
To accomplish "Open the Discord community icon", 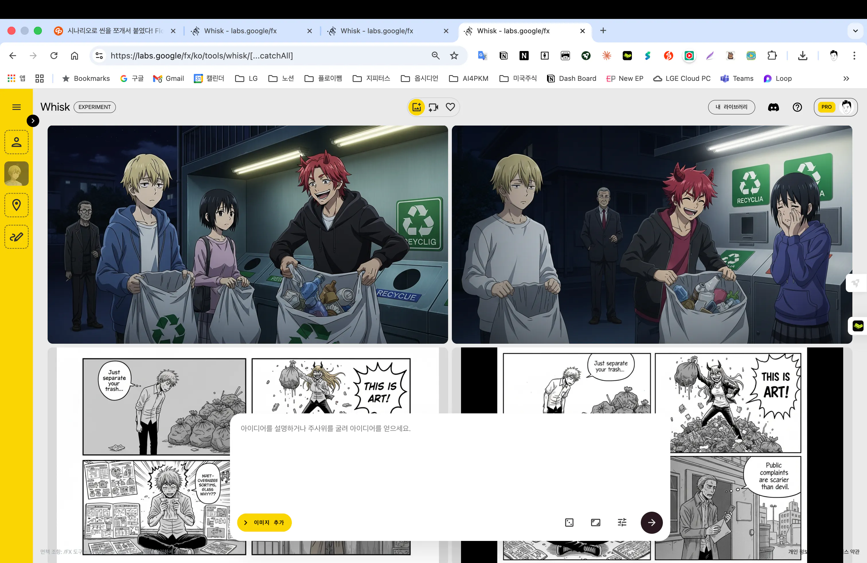I will coord(773,107).
